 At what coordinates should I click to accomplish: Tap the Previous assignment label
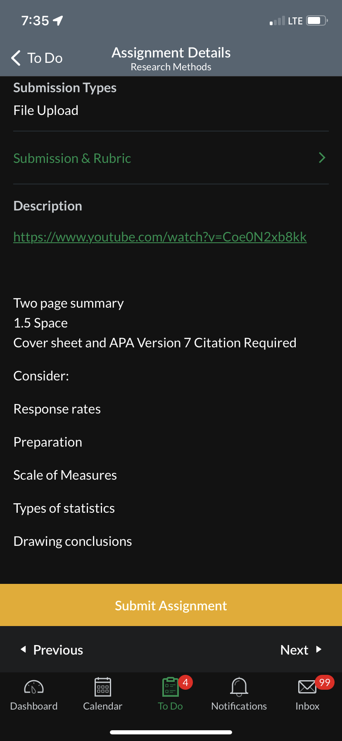[58, 650]
